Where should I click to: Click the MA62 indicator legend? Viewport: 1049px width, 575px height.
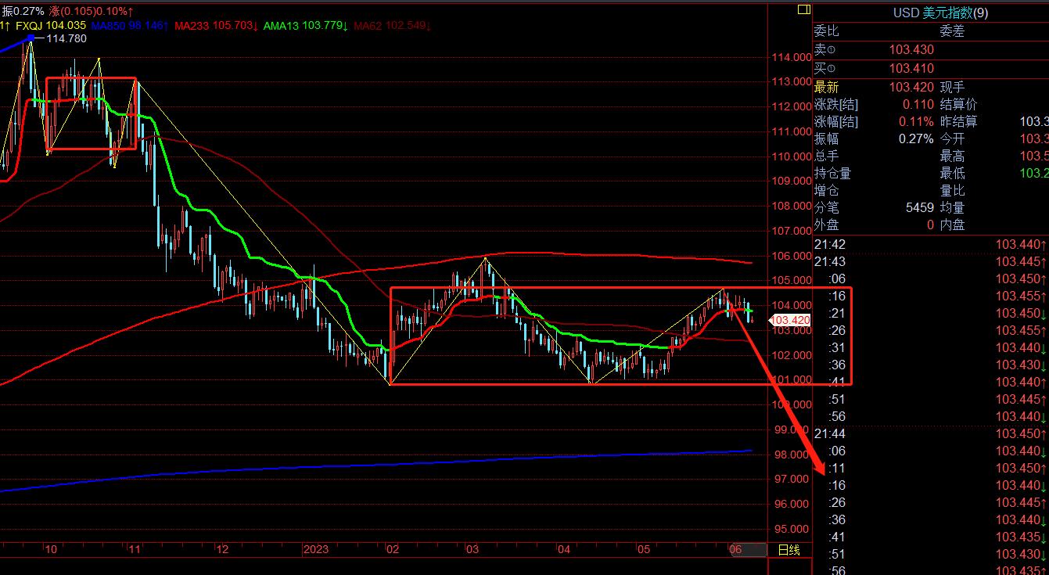393,26
